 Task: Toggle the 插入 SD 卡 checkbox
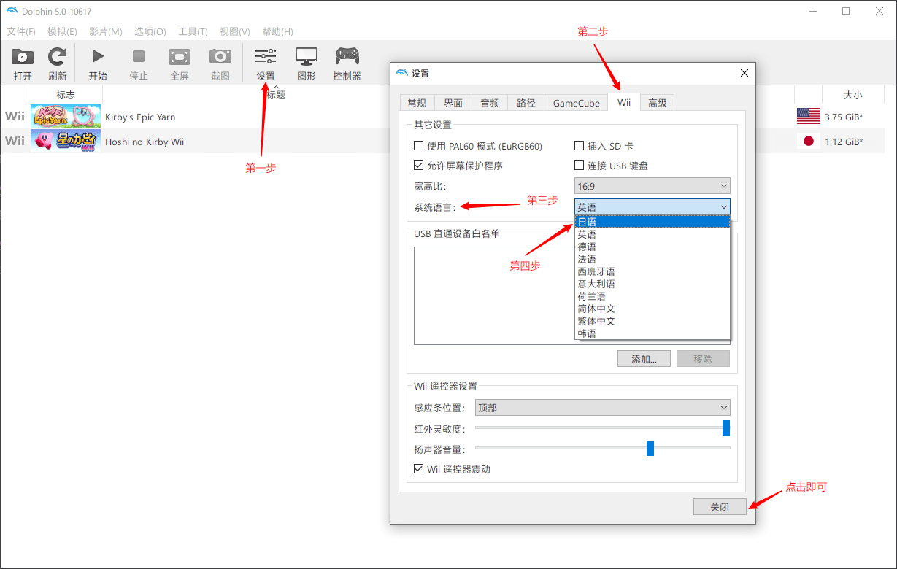click(580, 146)
